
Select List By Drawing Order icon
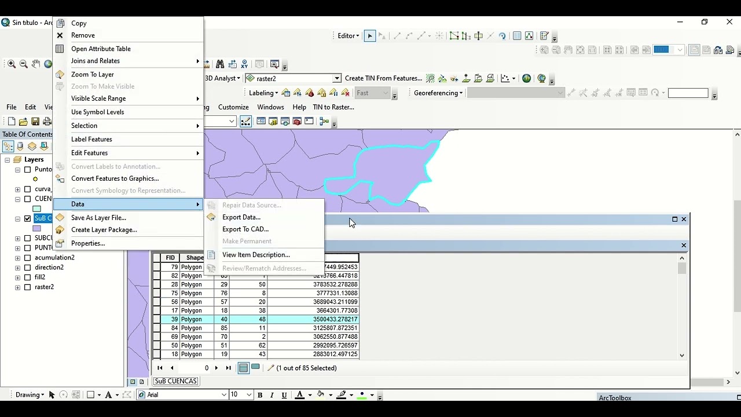[8, 147]
